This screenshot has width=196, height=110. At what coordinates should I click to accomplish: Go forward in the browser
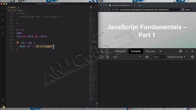click(x=105, y=9)
